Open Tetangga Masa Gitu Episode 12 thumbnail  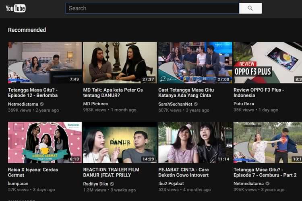click(45, 62)
